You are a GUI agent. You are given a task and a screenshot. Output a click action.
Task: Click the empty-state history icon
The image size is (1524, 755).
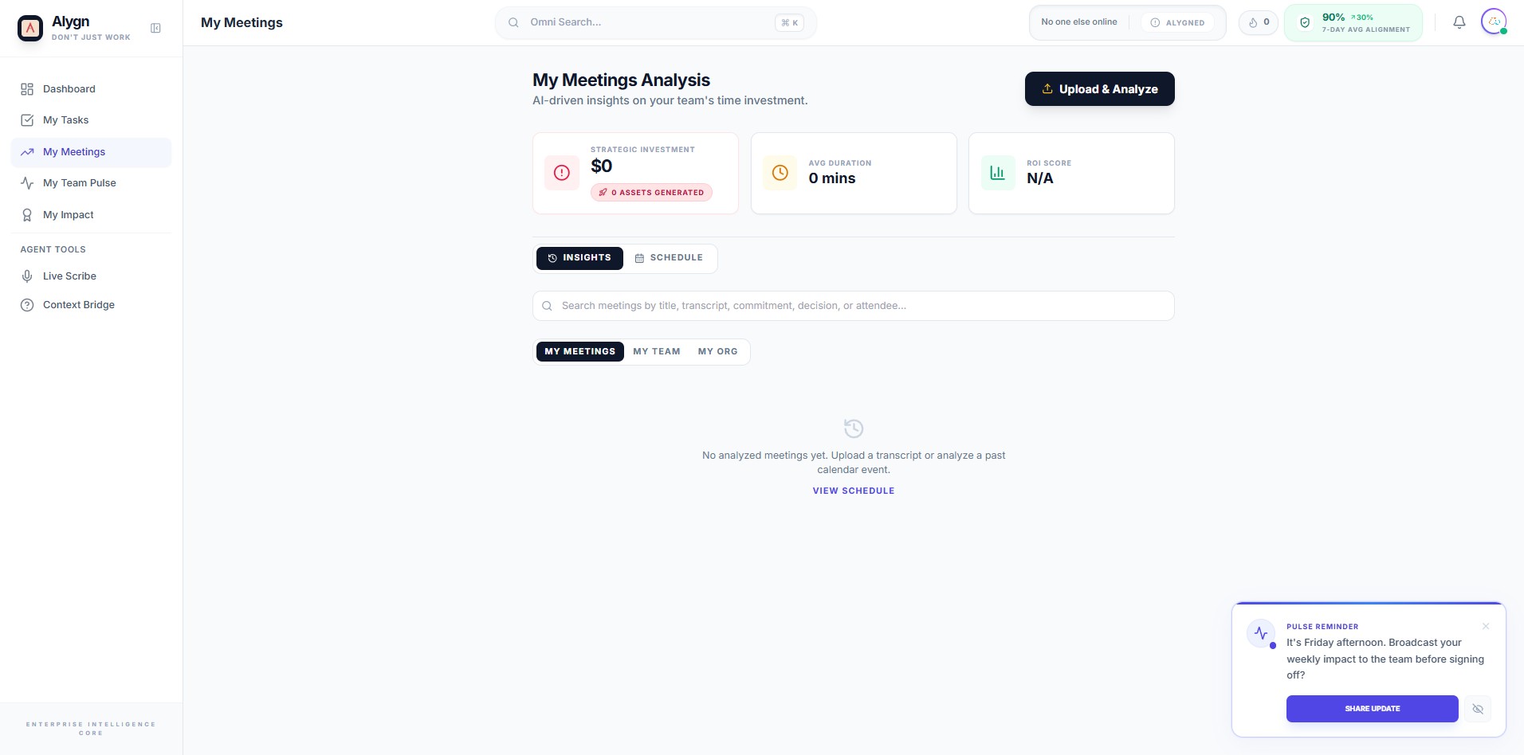click(x=854, y=428)
